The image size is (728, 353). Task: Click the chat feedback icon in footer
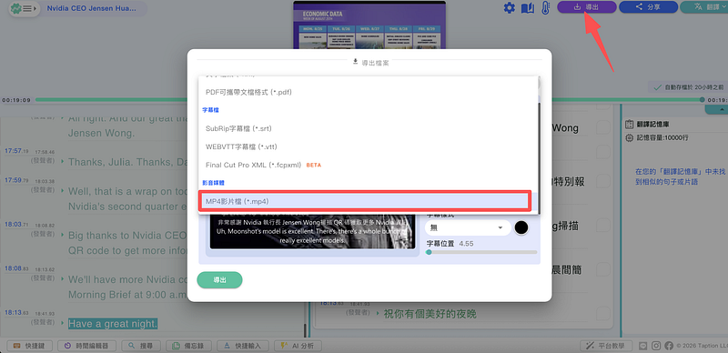coord(643,346)
